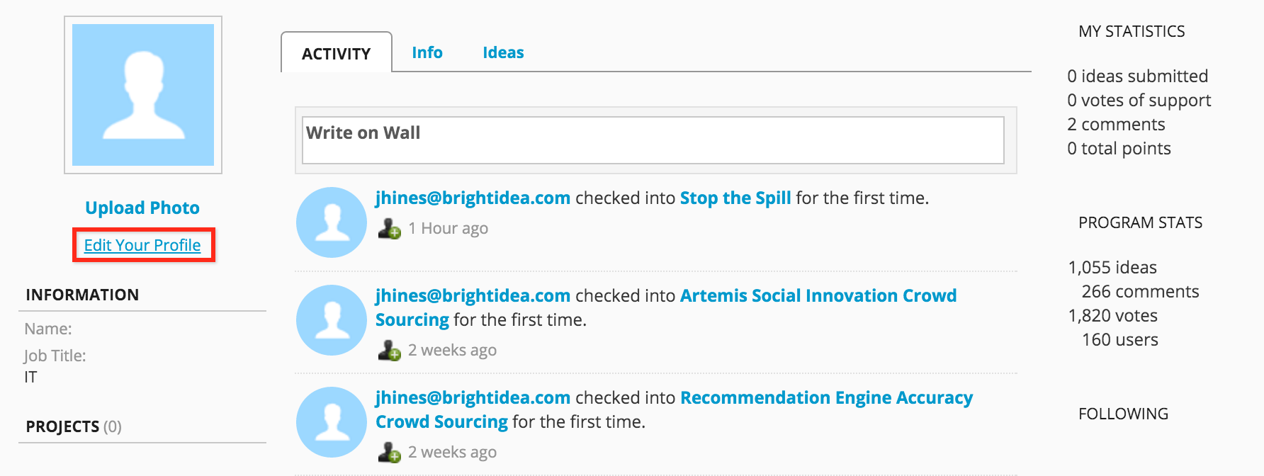Click avatar beside Artemis Social Innovation activity
This screenshot has height=476, width=1264.
332,320
